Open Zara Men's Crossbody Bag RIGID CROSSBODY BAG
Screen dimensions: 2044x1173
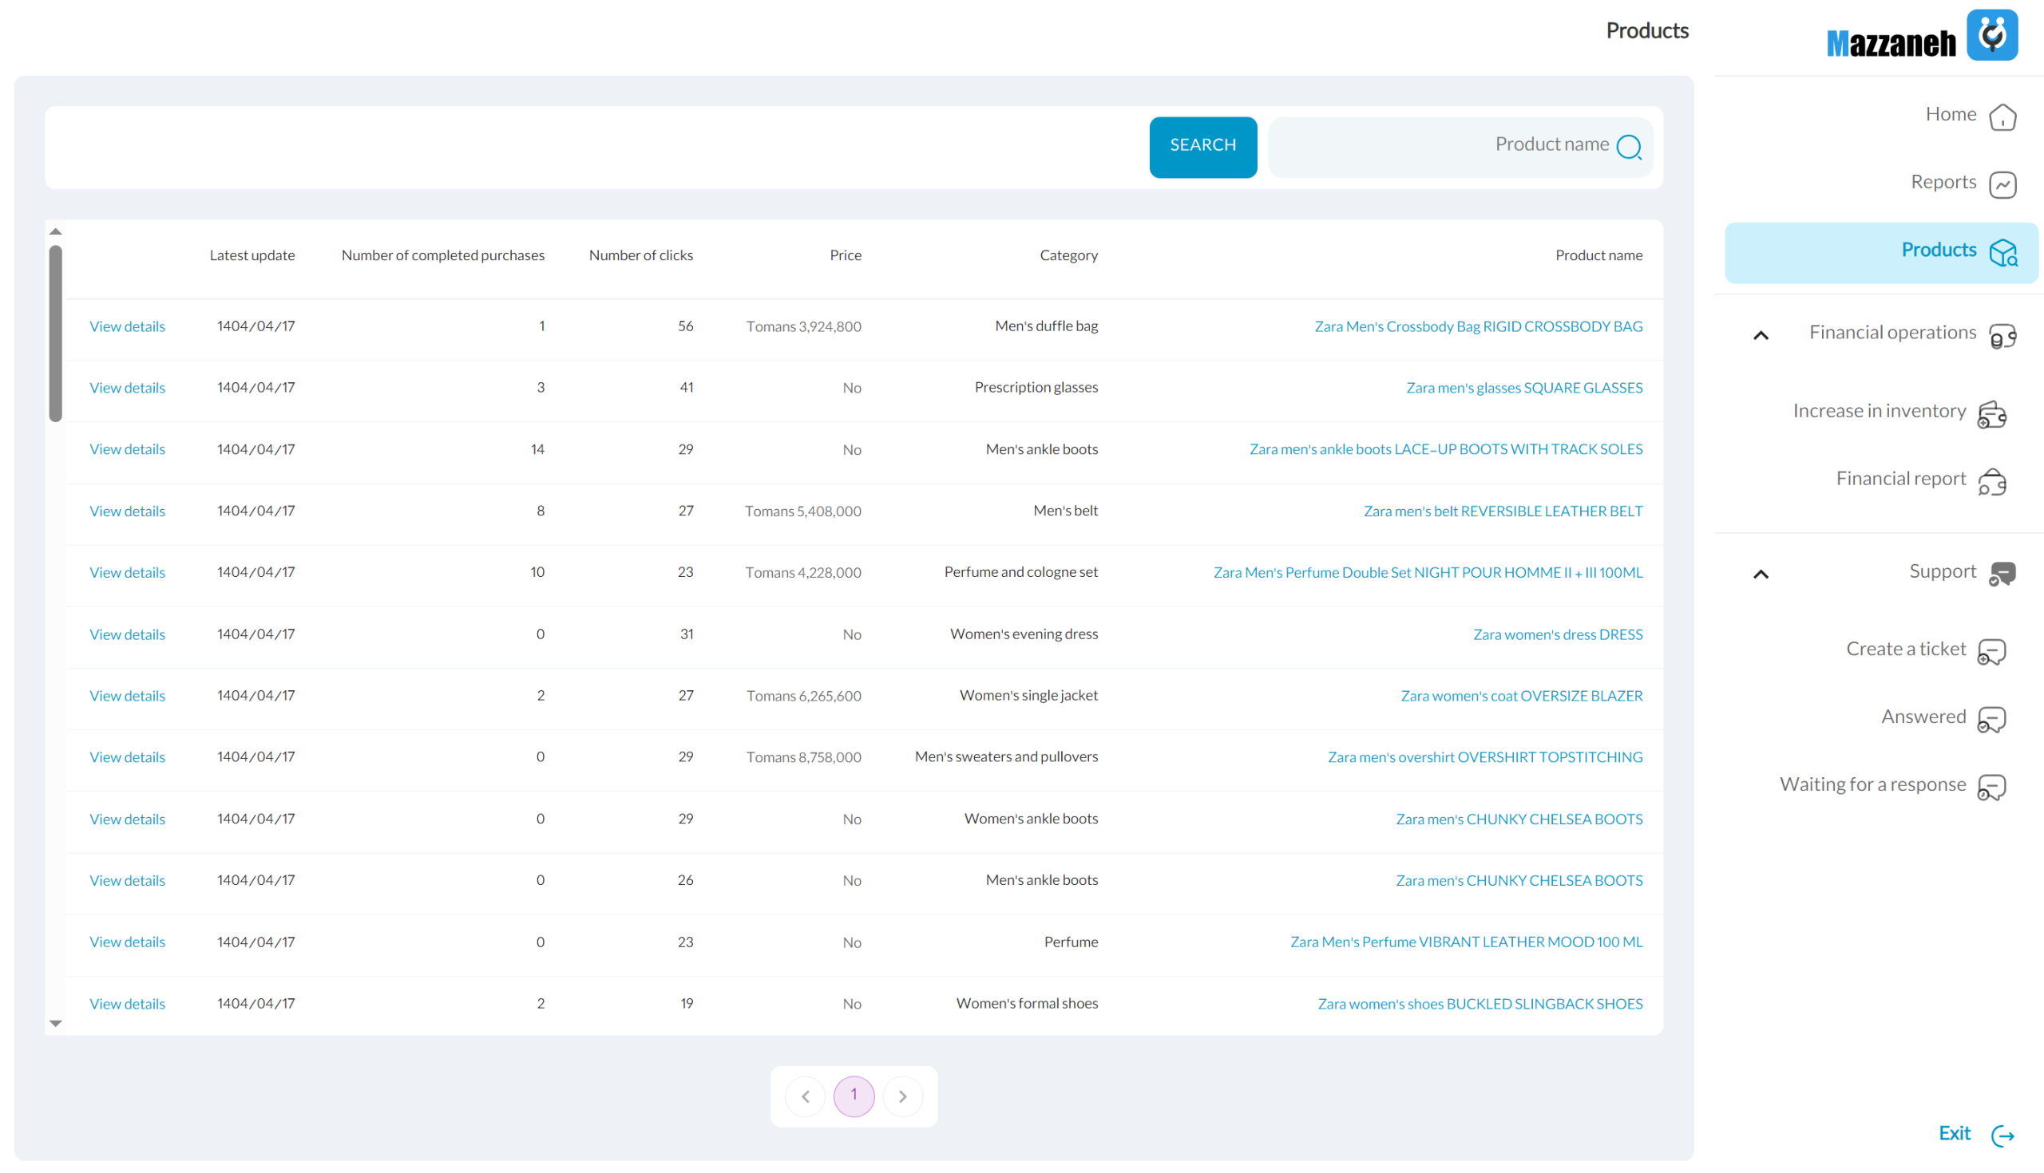coord(1478,326)
